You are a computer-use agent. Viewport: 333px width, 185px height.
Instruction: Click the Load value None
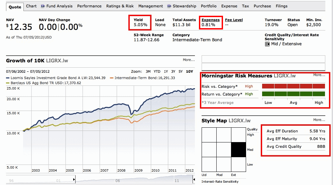[x=160, y=25]
